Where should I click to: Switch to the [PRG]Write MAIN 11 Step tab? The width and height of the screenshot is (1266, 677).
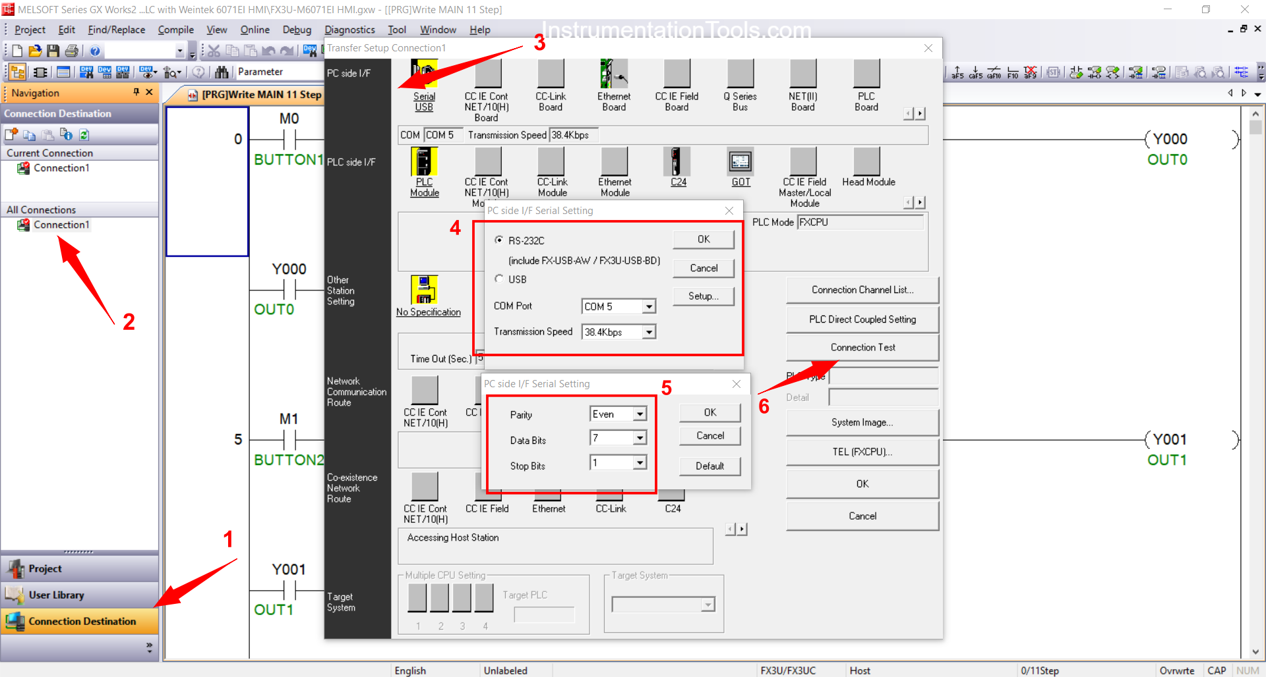tap(254, 95)
